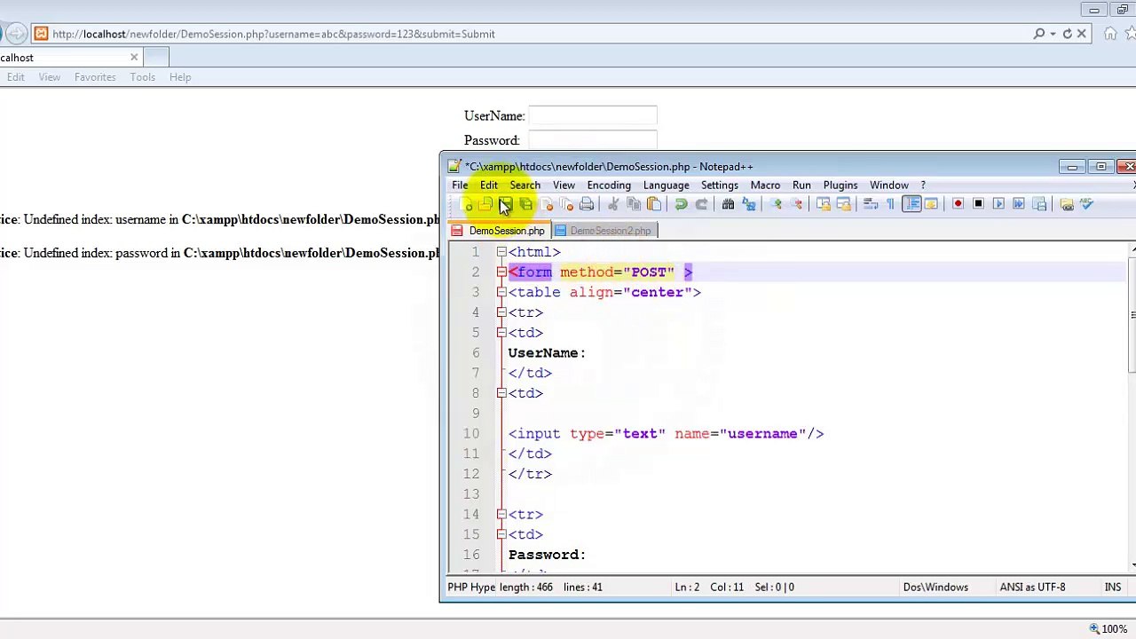The image size is (1136, 639).
Task: Click the Password field in browser page
Action: [x=592, y=140]
